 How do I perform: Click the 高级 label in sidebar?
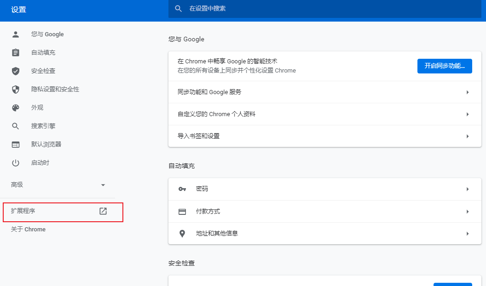(x=17, y=185)
